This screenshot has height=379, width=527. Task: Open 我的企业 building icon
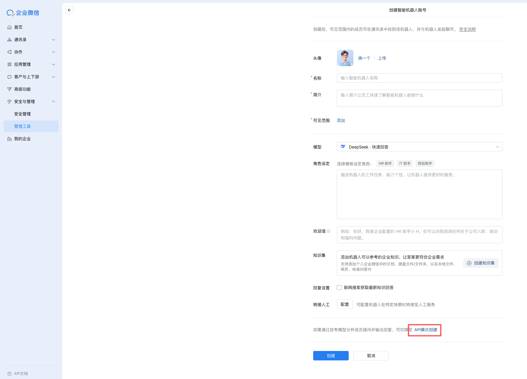click(x=9, y=139)
